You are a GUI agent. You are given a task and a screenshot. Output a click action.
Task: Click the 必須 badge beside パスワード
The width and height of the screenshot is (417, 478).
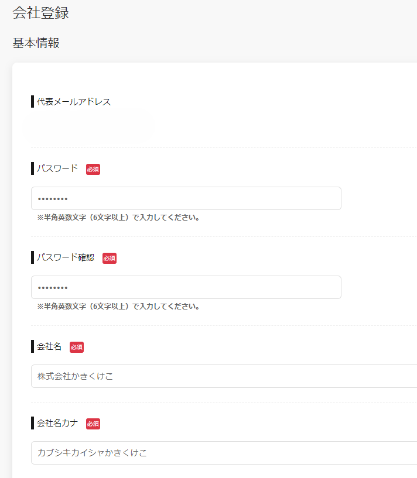tap(93, 169)
